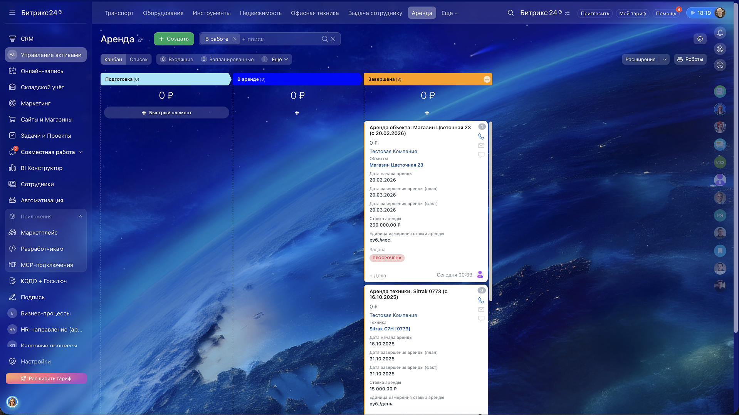Open Sitrak C7H [0773] link

pos(390,329)
